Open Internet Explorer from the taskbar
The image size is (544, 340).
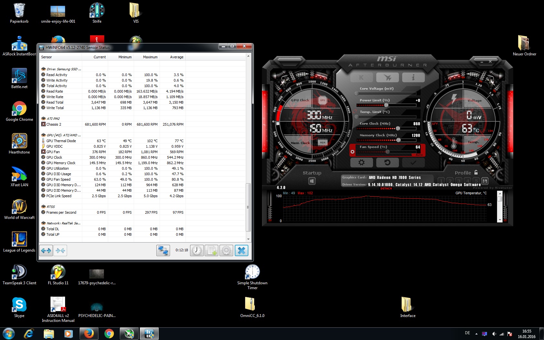[29, 334]
